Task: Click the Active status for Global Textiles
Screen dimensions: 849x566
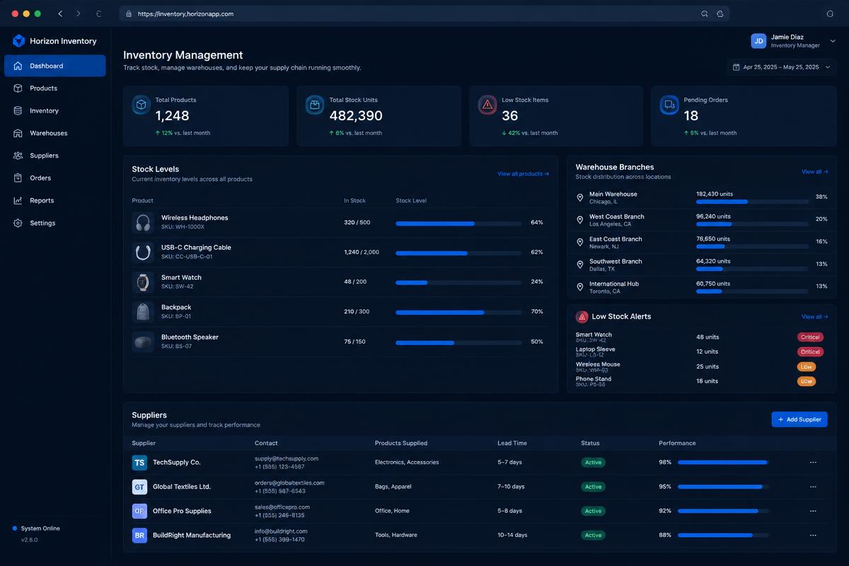Action: tap(593, 487)
